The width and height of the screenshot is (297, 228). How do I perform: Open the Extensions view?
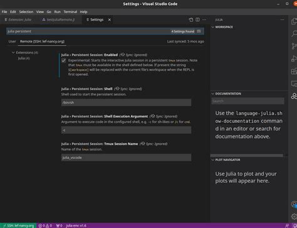coord(294,71)
